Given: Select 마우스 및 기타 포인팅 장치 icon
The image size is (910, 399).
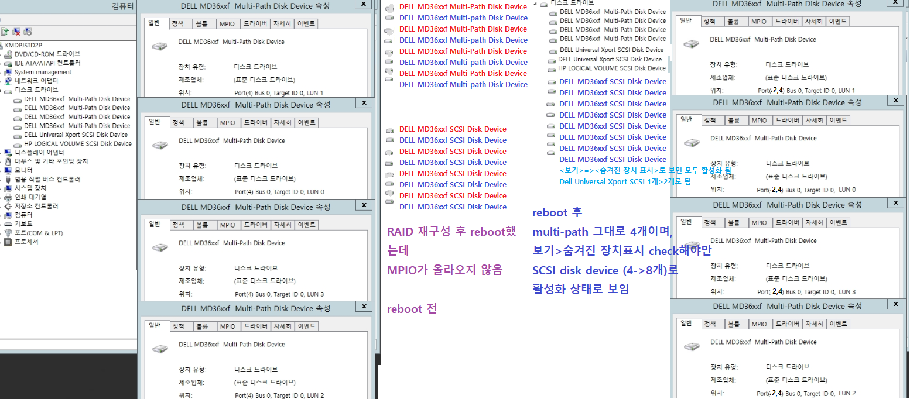Looking at the screenshot, I should (x=8, y=161).
